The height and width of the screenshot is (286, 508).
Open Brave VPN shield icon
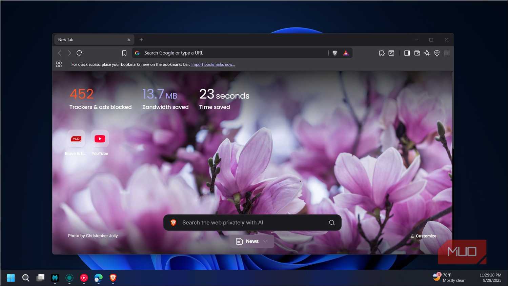pos(437,53)
